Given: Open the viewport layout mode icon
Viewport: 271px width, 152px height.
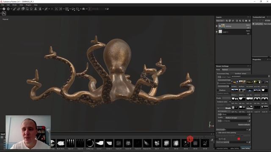Looking at the screenshot, I should click(x=67, y=9).
